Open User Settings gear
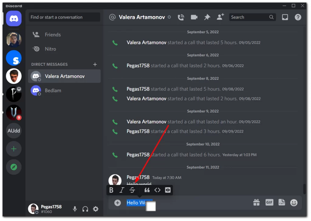 [96, 209]
